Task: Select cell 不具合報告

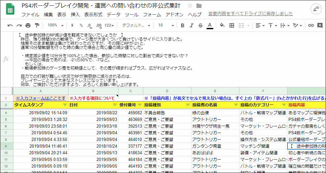Action: pos(167,113)
